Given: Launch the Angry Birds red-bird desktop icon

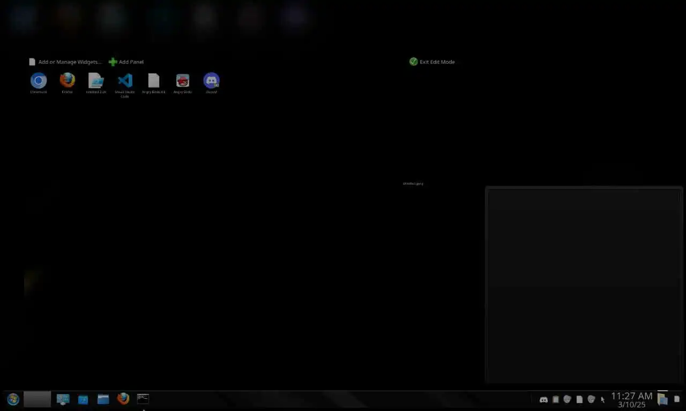Looking at the screenshot, I should [183, 81].
